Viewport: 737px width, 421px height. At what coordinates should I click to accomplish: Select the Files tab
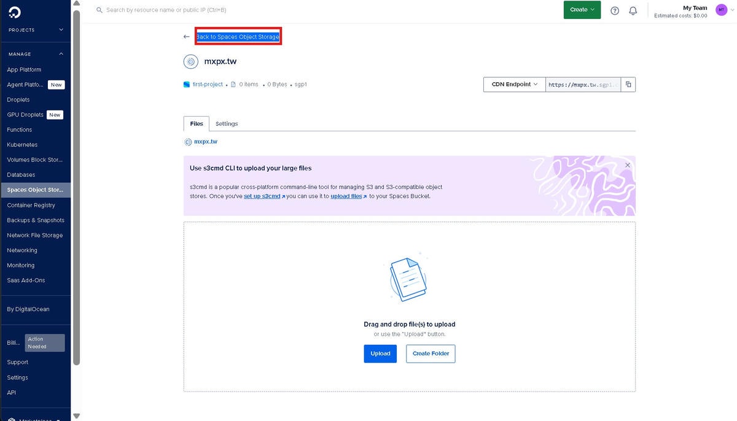point(197,124)
